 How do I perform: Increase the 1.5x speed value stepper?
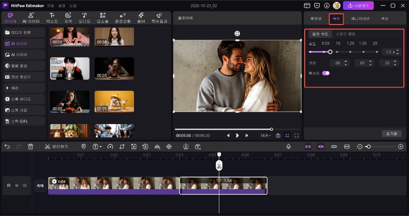398,50
